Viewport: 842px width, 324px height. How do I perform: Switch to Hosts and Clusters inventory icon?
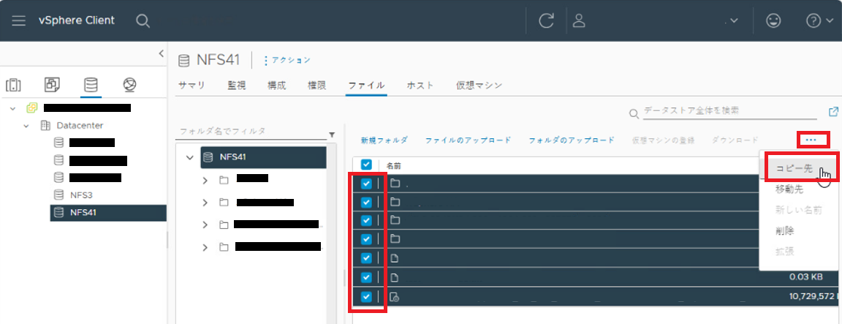coord(14,85)
